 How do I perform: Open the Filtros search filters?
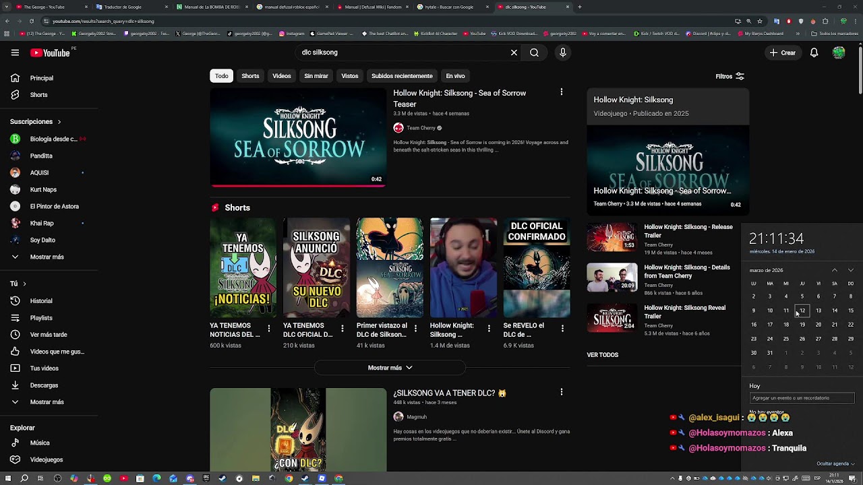coord(730,77)
